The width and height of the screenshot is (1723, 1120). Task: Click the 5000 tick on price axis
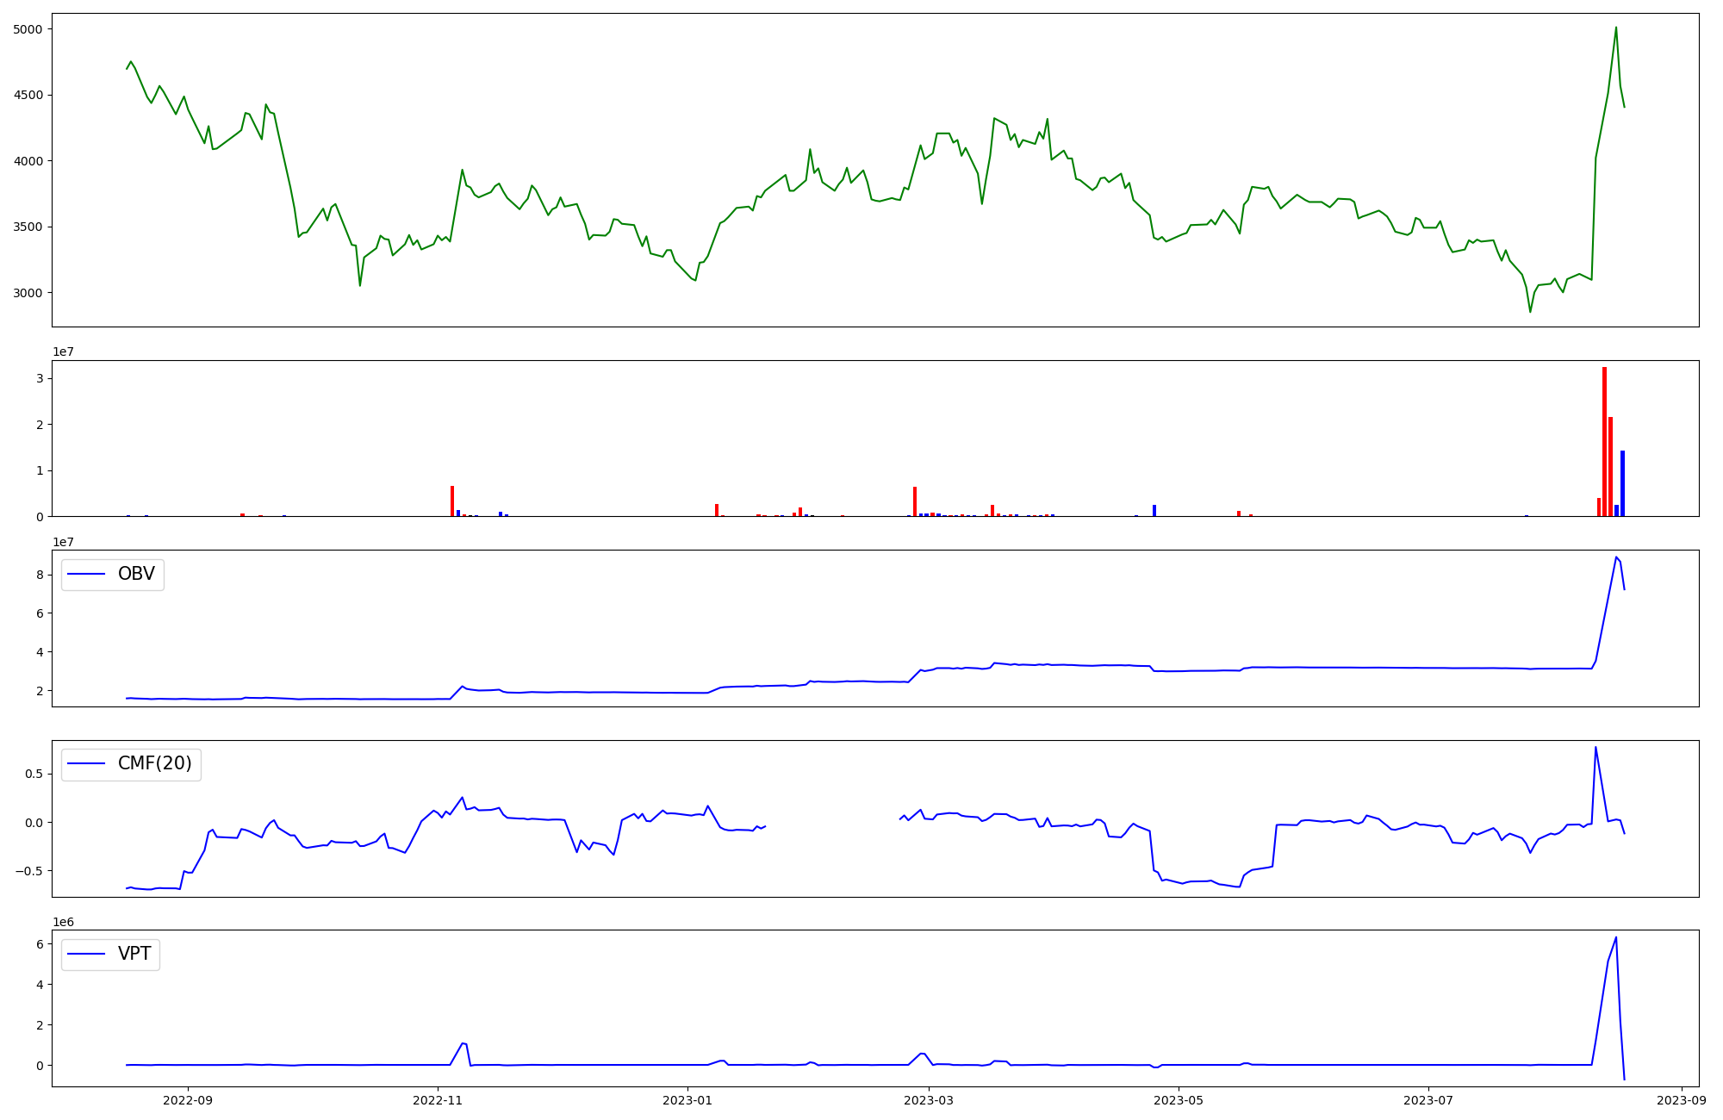[28, 29]
